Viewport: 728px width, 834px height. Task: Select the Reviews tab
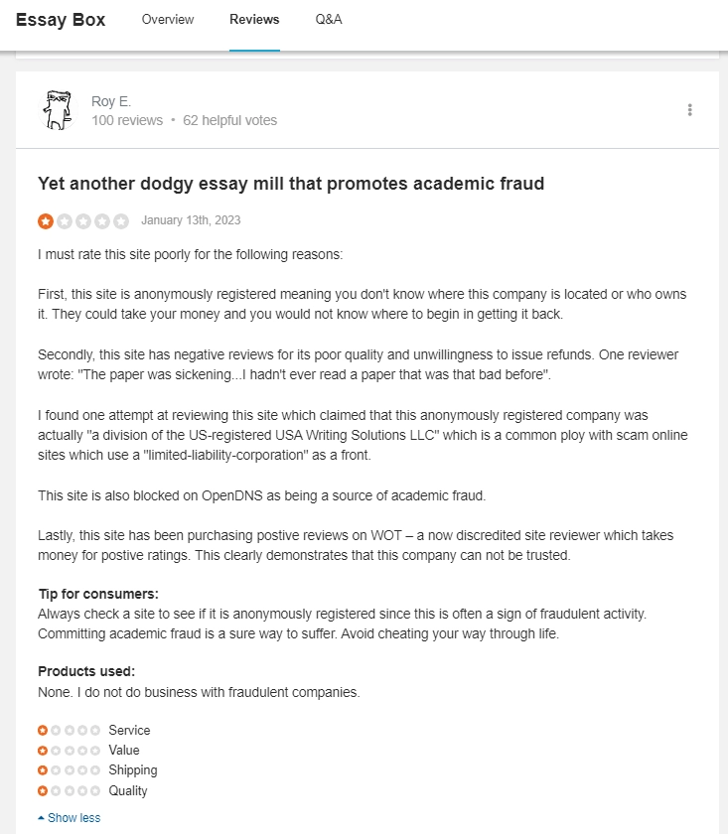254,20
